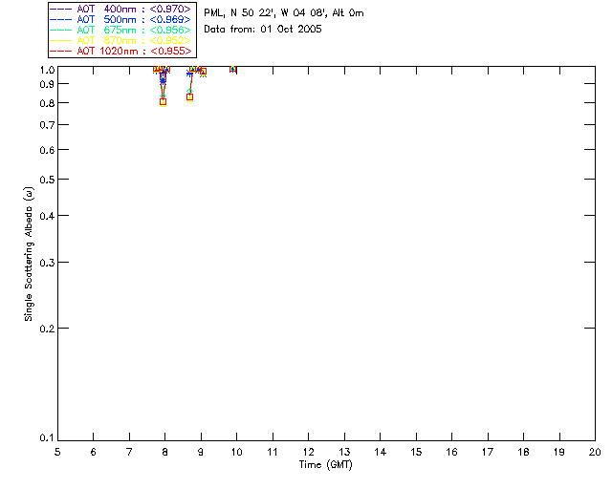Click the red square data point at 0.8 albedo
Screen dimensions: 612x489
pos(164,102)
